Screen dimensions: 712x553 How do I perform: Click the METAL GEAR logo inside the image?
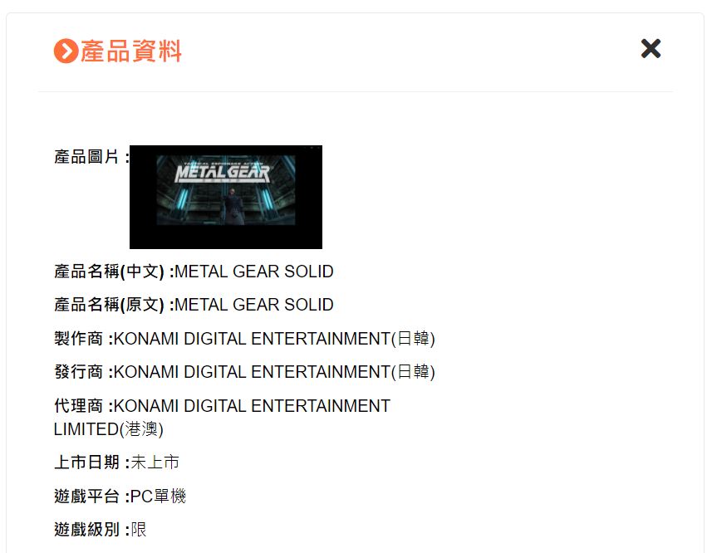click(223, 173)
